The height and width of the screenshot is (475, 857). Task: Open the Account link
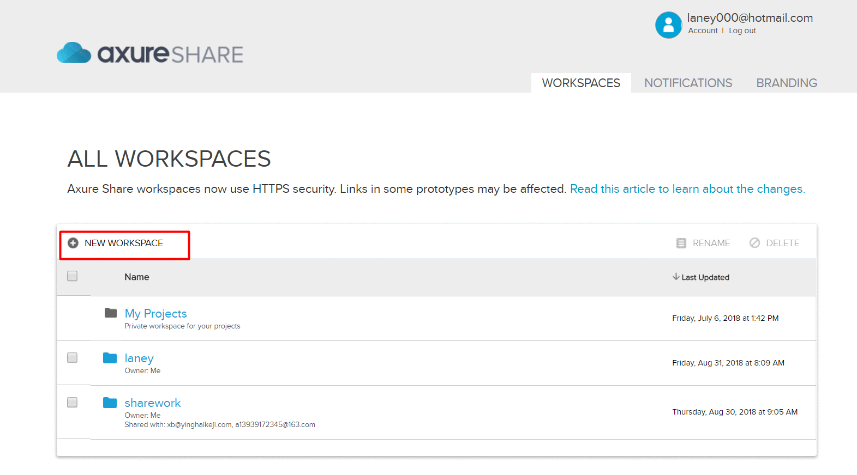click(703, 31)
